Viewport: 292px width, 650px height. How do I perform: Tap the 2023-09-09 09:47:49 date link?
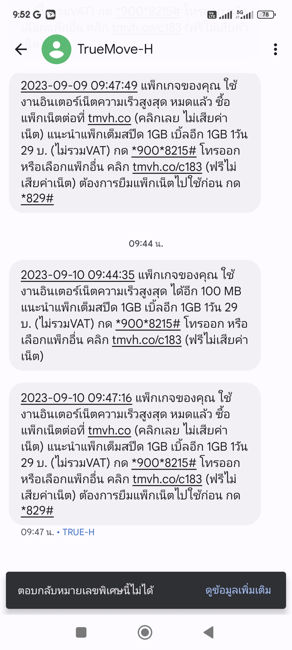pos(79,86)
